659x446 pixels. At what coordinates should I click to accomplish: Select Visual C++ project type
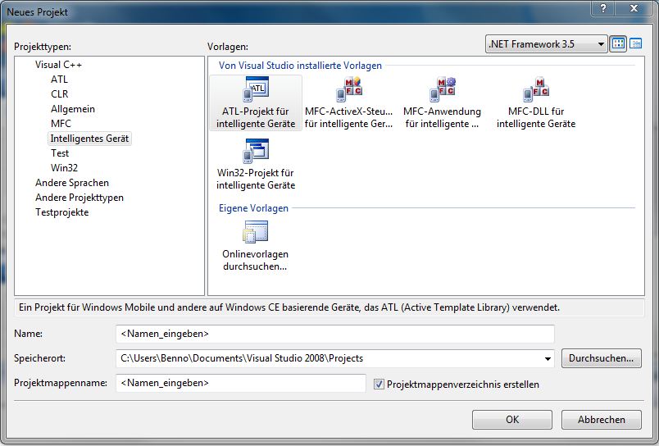(58, 65)
